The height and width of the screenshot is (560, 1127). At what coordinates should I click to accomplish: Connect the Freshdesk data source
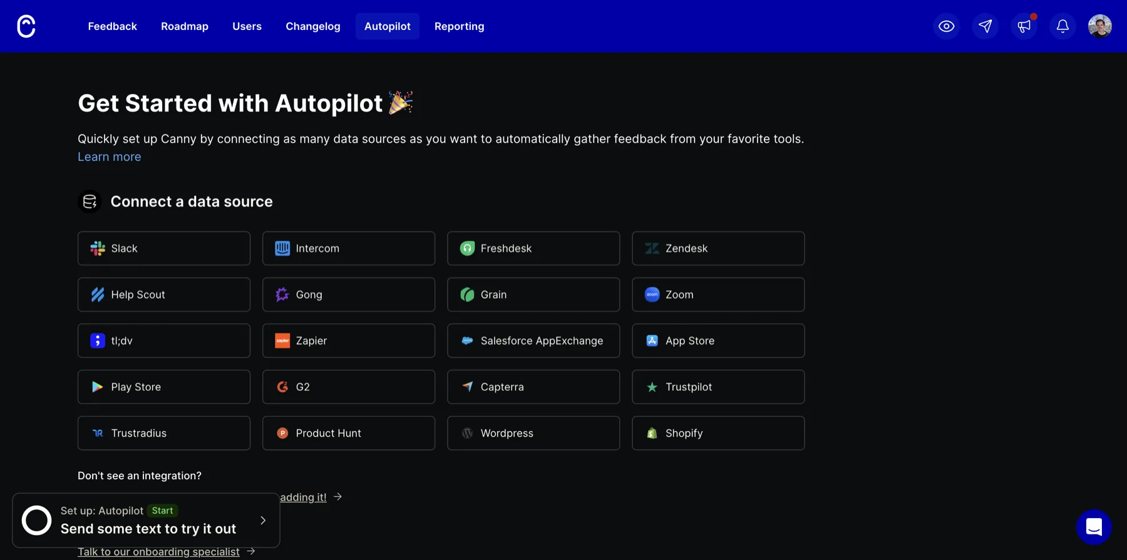[533, 249]
